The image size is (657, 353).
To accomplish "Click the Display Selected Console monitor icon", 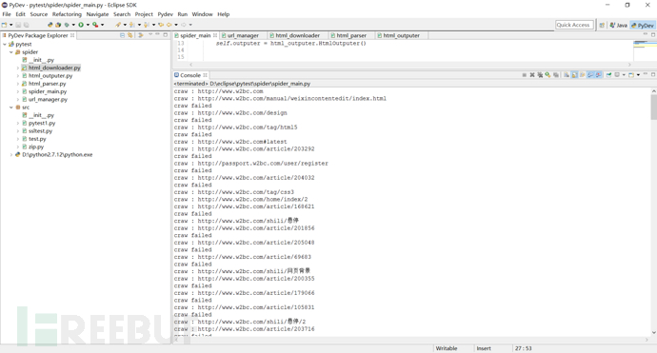I will coord(617,75).
